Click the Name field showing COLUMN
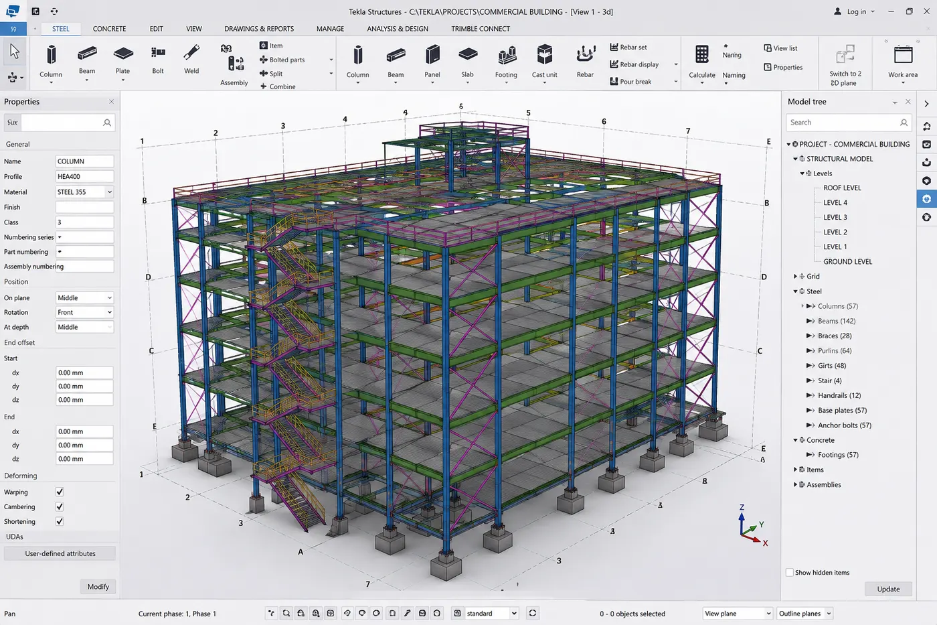Viewport: 937px width, 625px height. 84,161
